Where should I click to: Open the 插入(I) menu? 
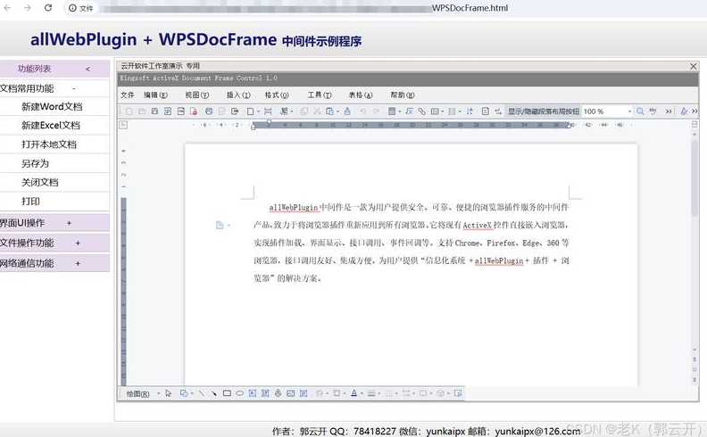(x=238, y=95)
